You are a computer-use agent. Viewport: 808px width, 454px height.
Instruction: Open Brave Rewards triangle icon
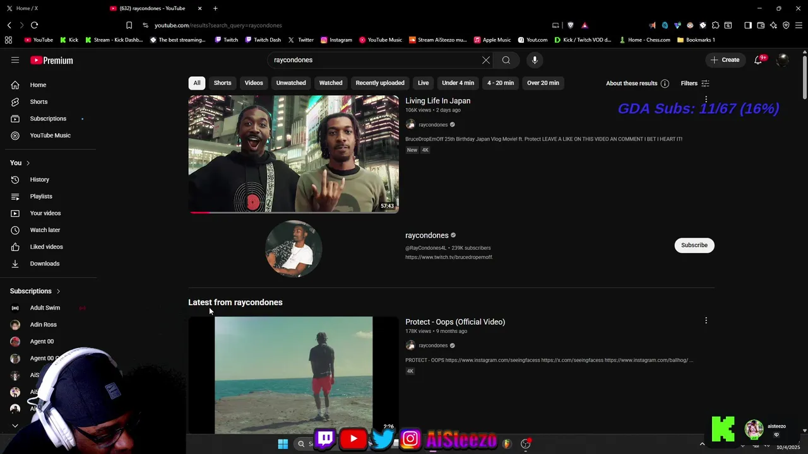(x=585, y=25)
